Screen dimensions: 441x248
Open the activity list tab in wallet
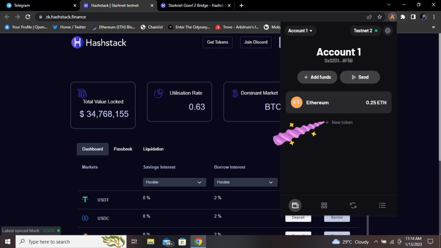click(382, 205)
